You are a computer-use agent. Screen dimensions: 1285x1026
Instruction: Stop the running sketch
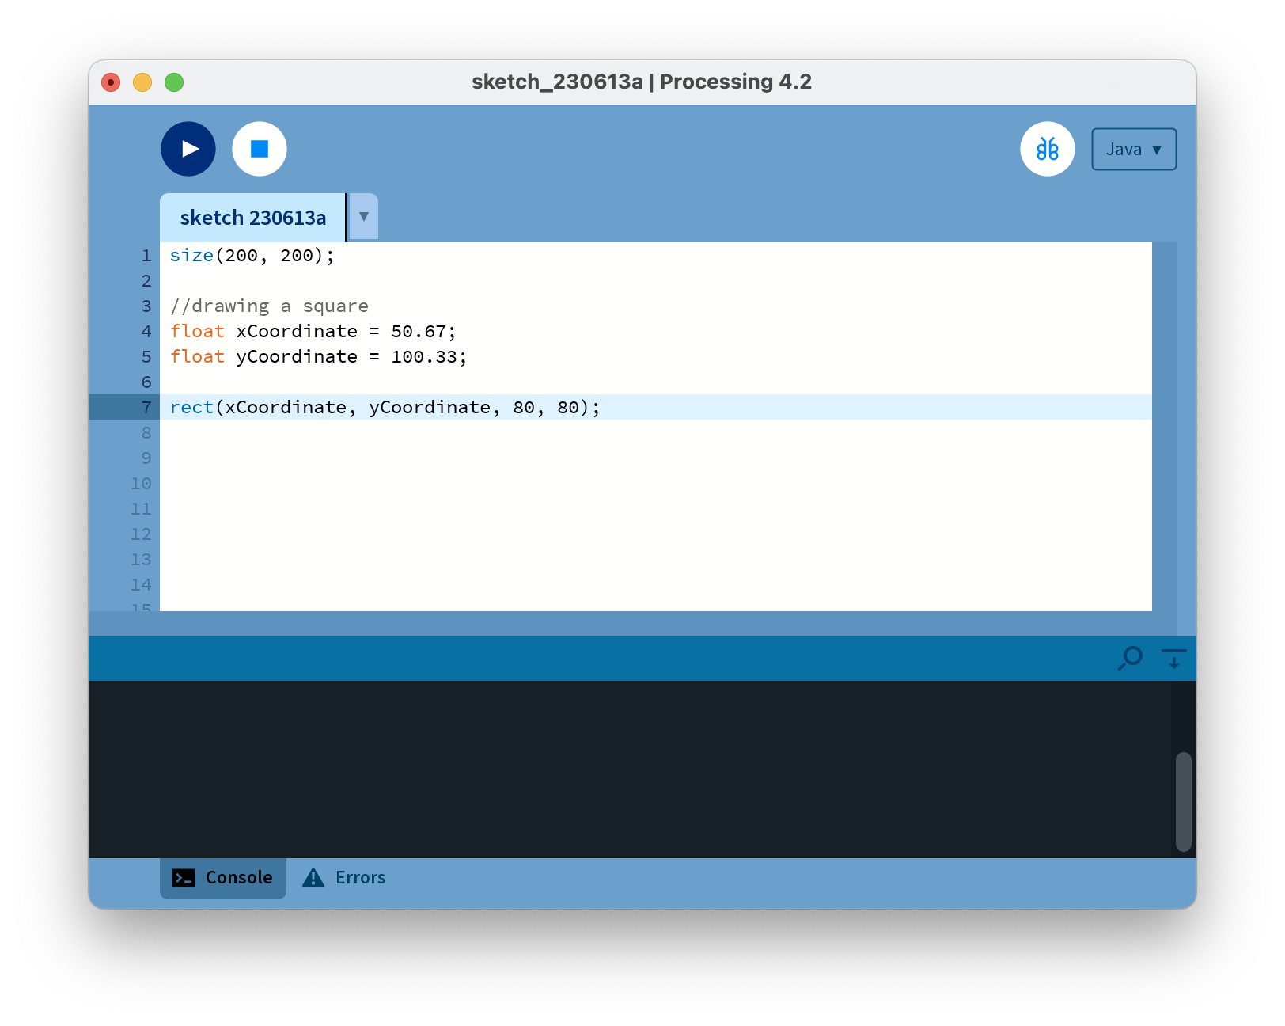click(x=260, y=149)
